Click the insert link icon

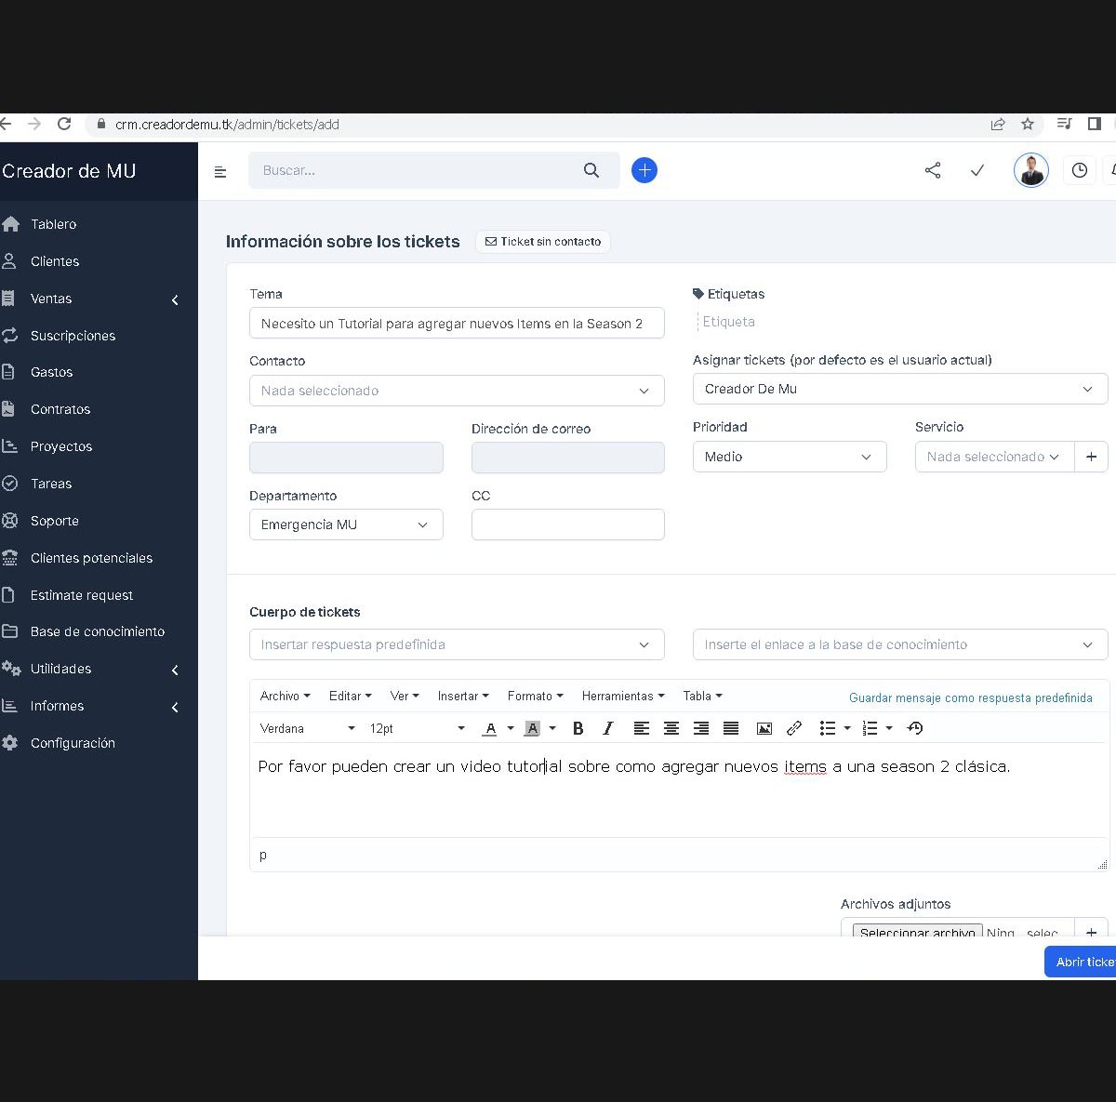794,728
